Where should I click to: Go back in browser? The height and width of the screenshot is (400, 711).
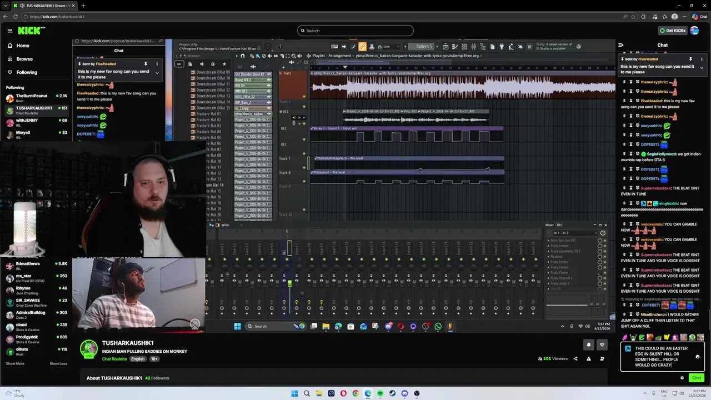tap(6, 17)
